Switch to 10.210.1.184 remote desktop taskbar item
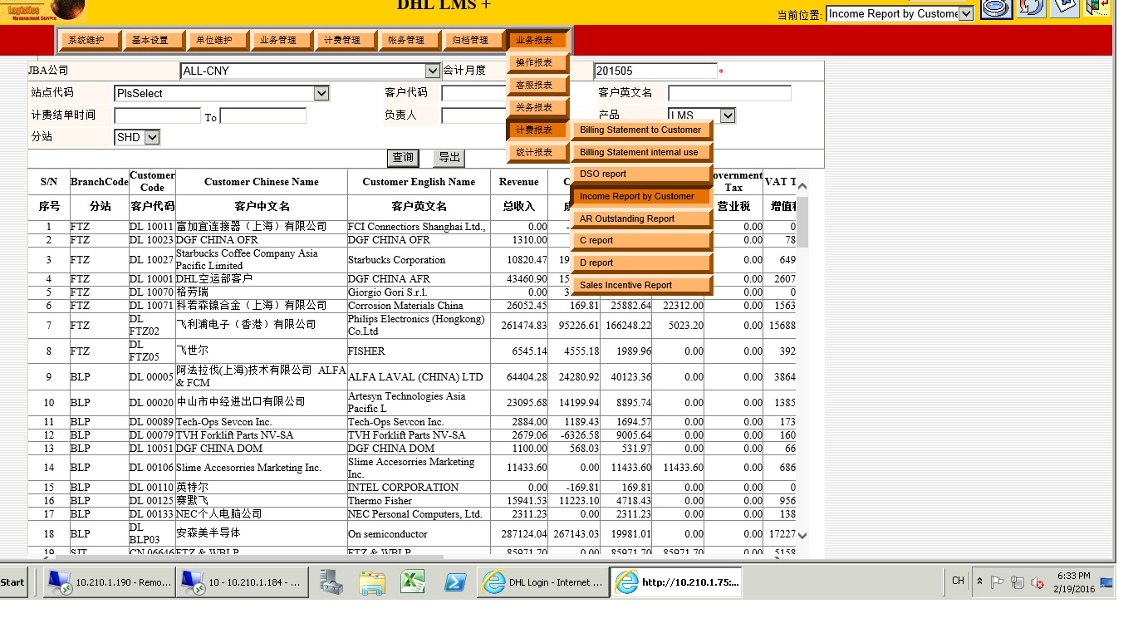This screenshot has width=1133, height=638. tap(242, 582)
